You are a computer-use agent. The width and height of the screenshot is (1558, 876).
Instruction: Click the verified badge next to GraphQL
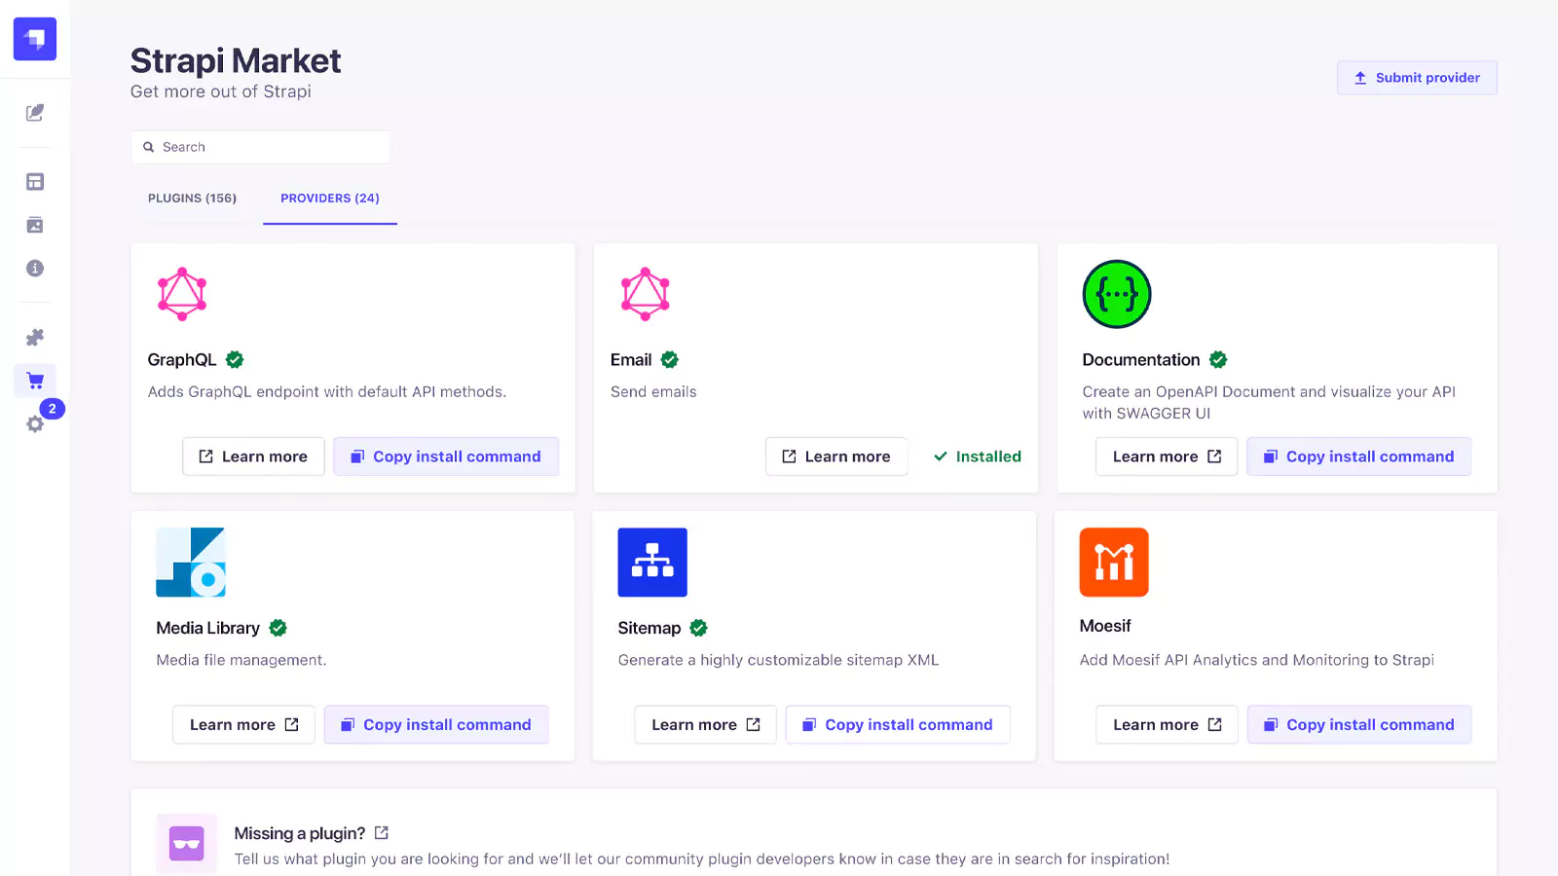[235, 360]
